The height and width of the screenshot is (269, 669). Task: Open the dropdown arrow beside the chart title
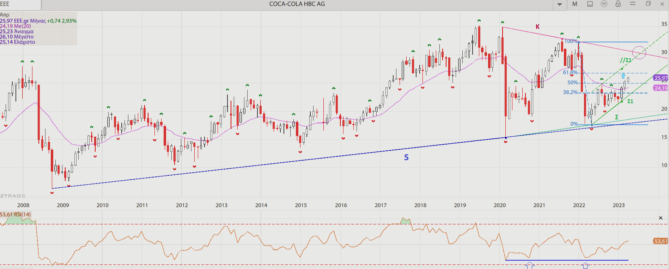tap(560, 4)
